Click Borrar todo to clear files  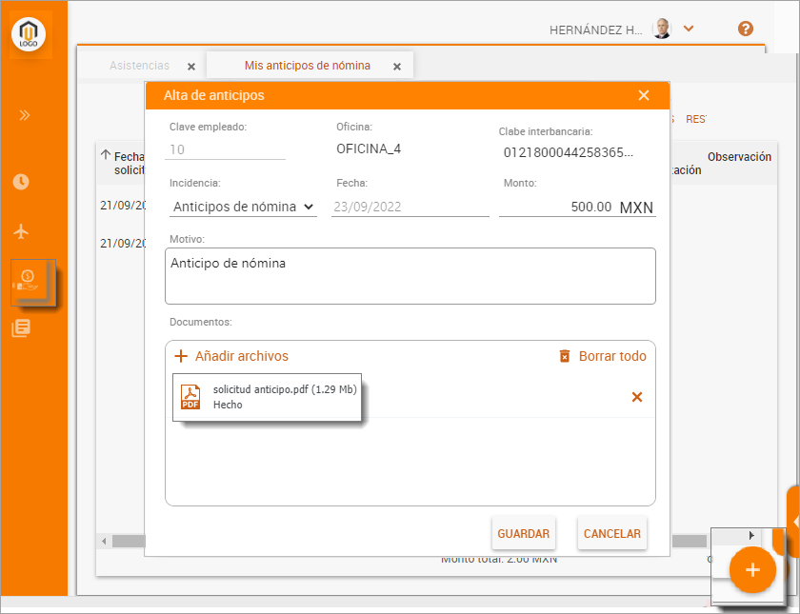coord(602,356)
